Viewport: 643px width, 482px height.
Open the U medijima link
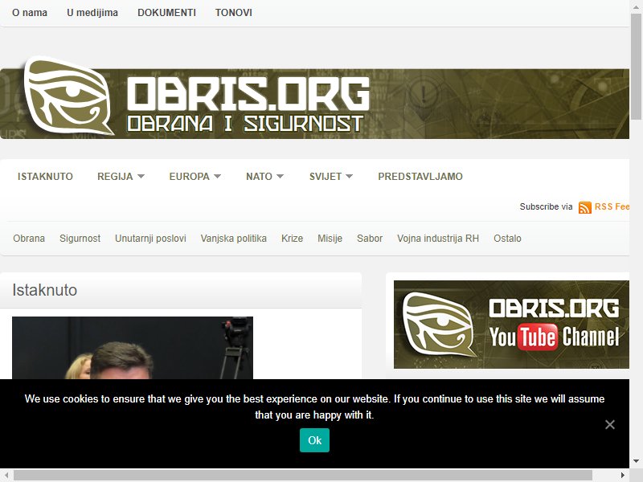coord(92,13)
